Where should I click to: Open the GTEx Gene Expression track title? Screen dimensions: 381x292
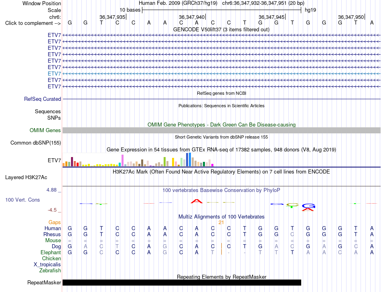tap(221, 150)
